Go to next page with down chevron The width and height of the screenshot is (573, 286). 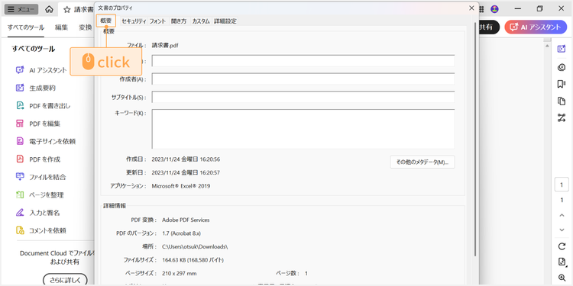562,230
